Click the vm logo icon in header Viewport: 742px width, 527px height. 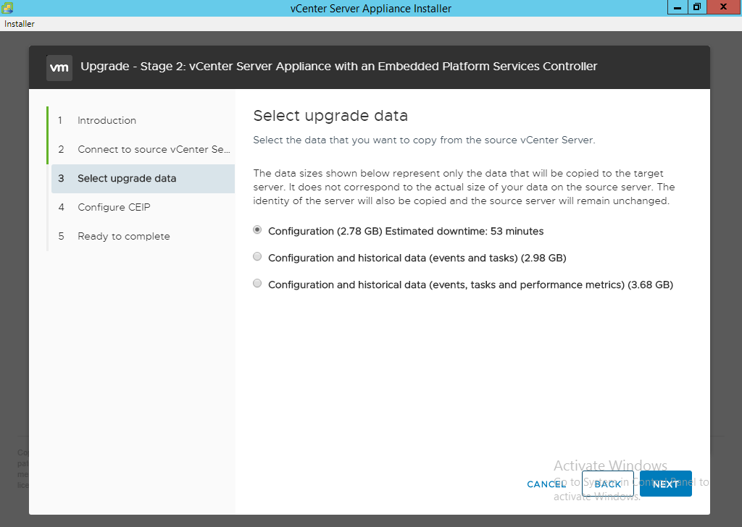tap(59, 67)
